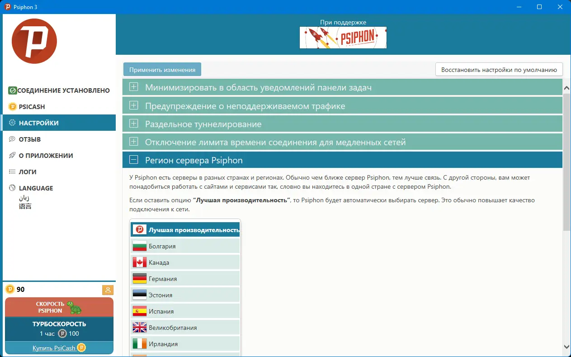Click the Spain flag icon
This screenshot has height=357, width=571.
click(x=140, y=311)
